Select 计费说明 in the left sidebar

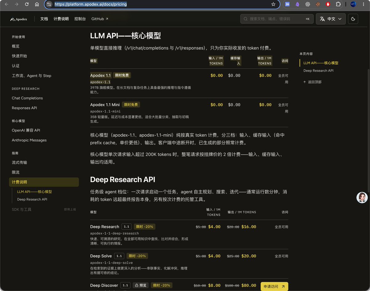click(x=44, y=182)
